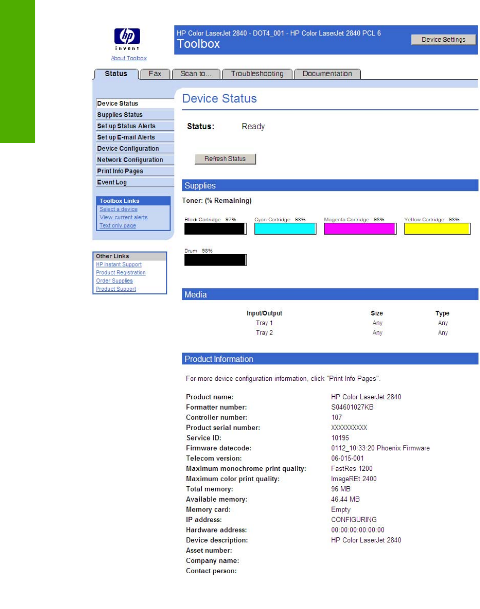Open the Text only page link
Image resolution: width=480 pixels, height=609 pixels.
(118, 225)
